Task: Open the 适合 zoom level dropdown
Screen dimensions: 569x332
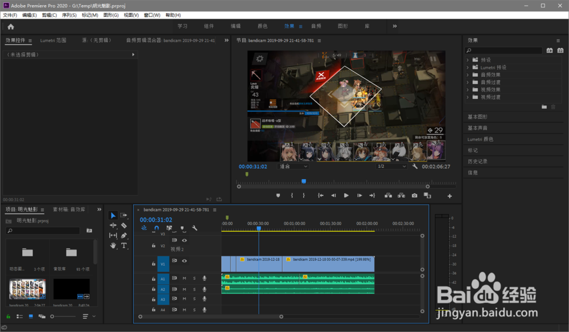Action: click(294, 167)
